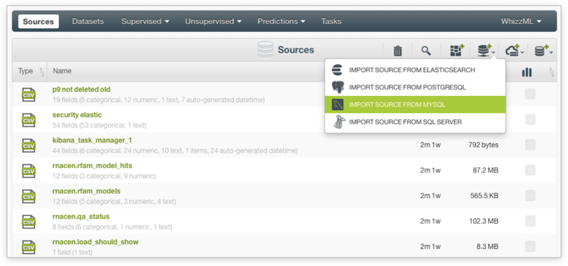Open the cloud storage source dropdown icon
This screenshot has width=568, height=266.
[514, 51]
